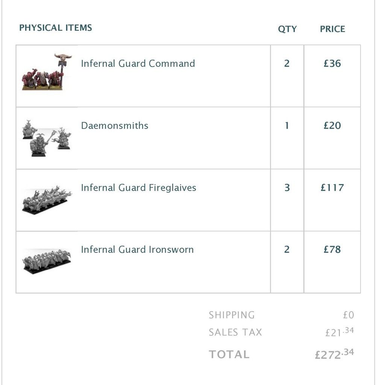Click the QTY column header

[287, 29]
